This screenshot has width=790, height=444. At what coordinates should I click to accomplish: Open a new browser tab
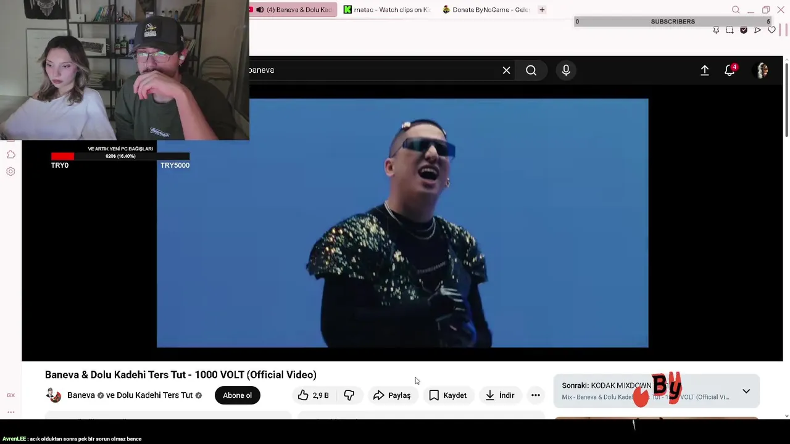pos(542,10)
